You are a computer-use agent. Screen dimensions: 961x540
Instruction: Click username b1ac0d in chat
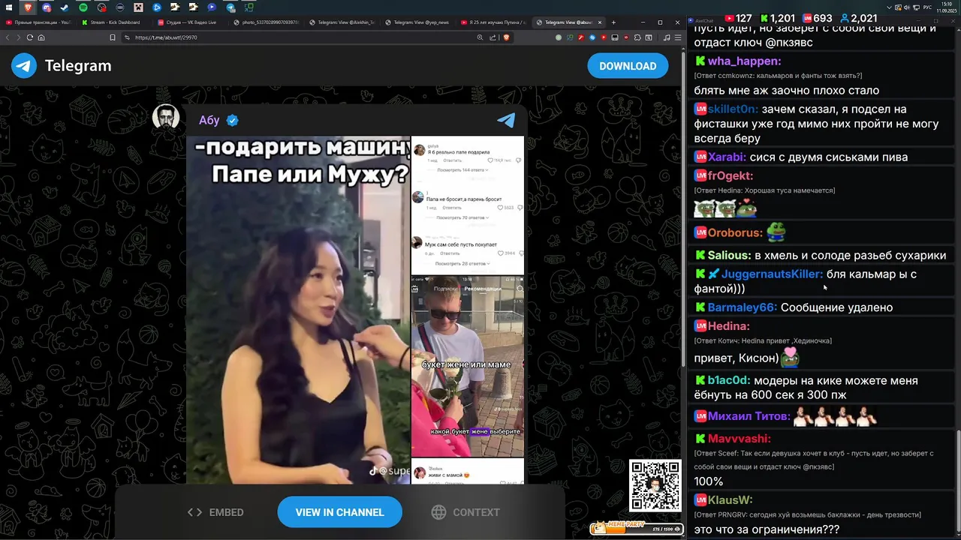pyautogui.click(x=728, y=381)
